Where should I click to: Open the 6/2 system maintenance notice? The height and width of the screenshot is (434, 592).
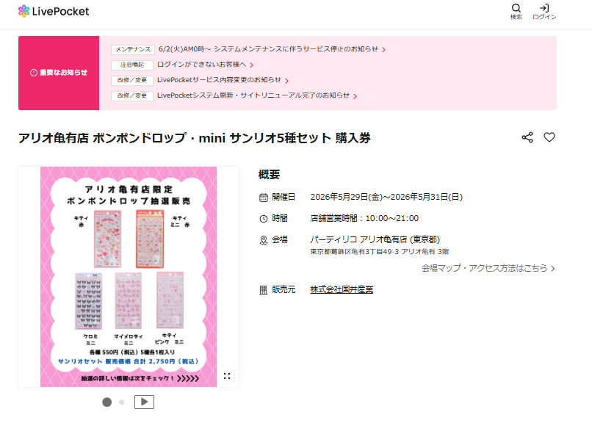pyautogui.click(x=268, y=49)
